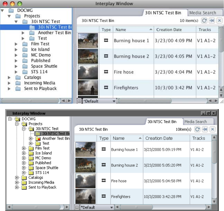Switch to Media Search tab in Windows window
This screenshot has width=224, height=211.
click(198, 122)
